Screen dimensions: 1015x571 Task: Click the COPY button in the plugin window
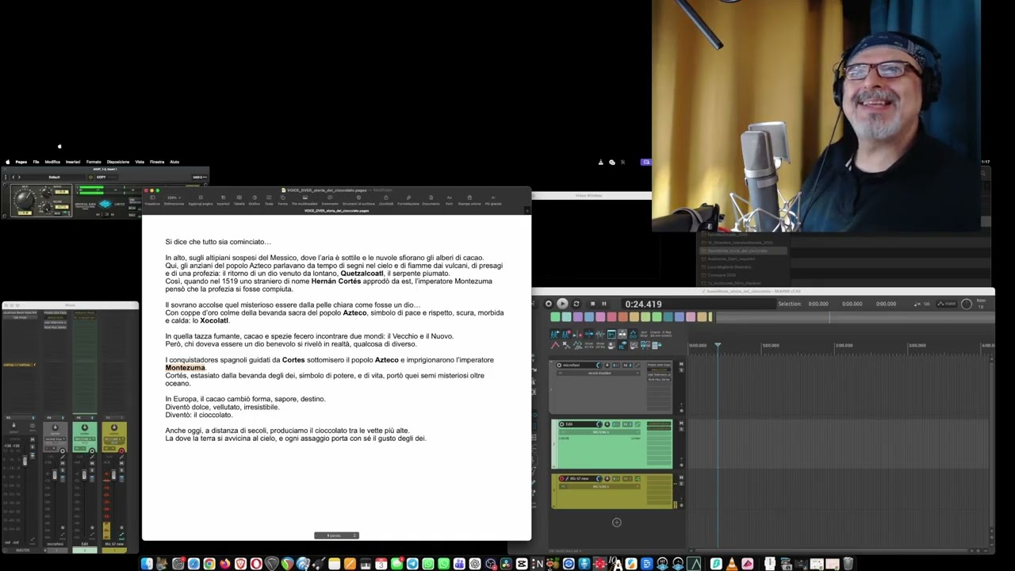coord(101,177)
